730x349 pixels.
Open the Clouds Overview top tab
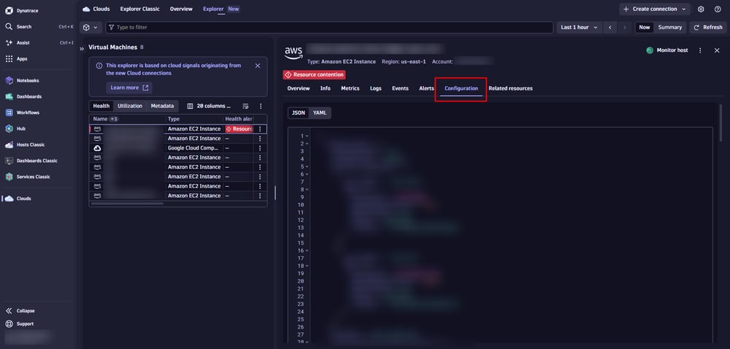pyautogui.click(x=181, y=9)
